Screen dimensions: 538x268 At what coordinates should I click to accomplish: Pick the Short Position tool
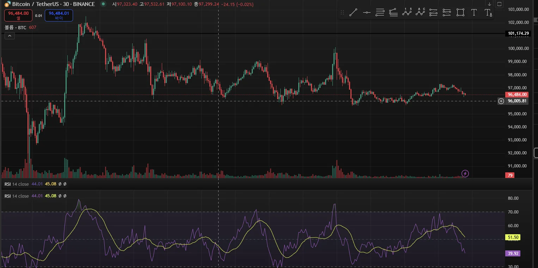(x=447, y=13)
